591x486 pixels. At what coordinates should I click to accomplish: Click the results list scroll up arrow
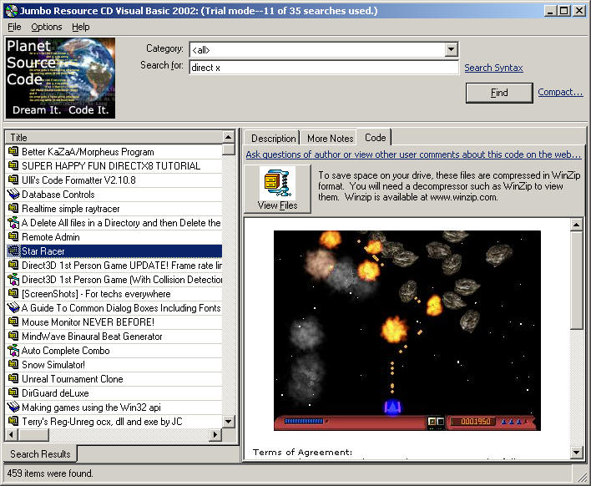point(229,137)
